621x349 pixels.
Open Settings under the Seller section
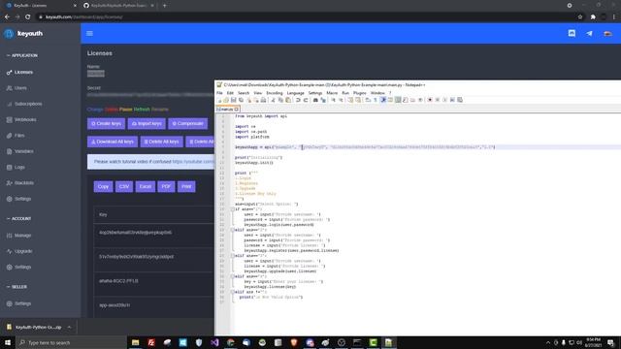[18, 303]
